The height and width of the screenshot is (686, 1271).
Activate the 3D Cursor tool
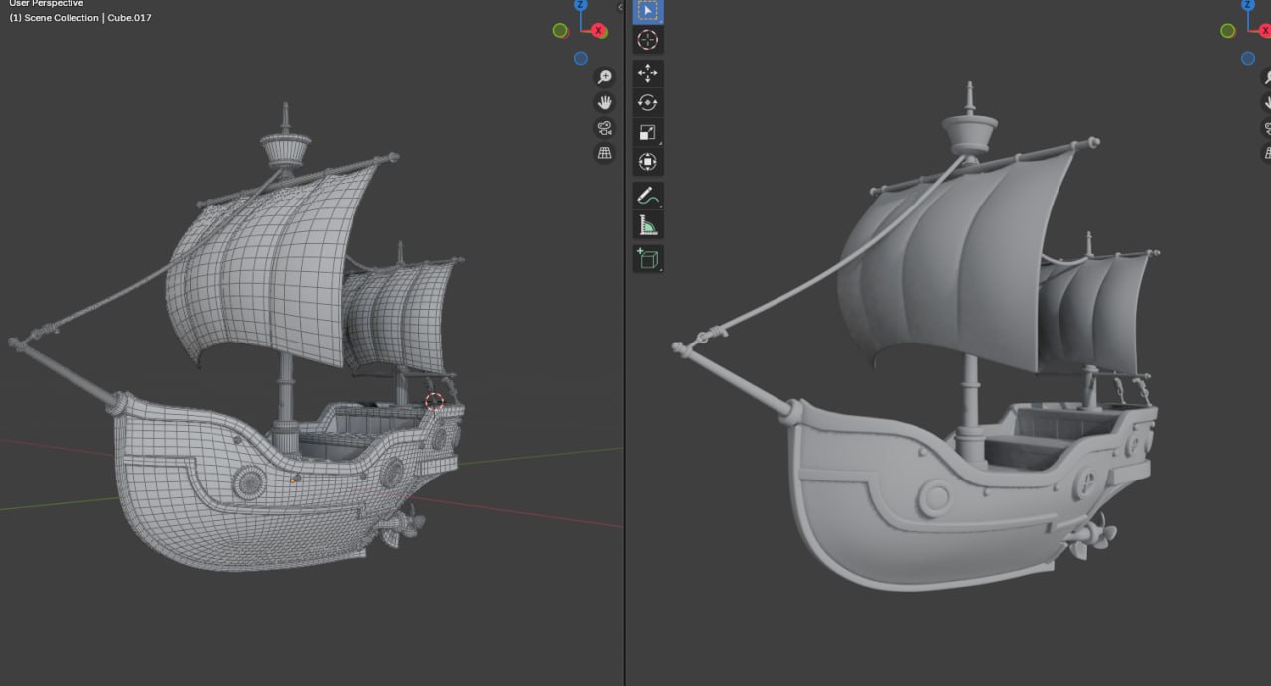pyautogui.click(x=647, y=40)
